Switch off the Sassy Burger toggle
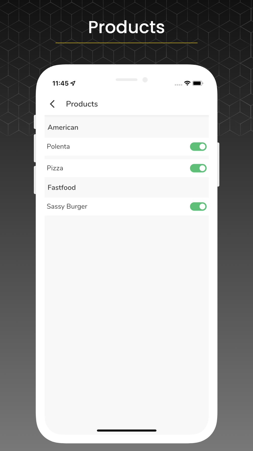 coord(198,206)
